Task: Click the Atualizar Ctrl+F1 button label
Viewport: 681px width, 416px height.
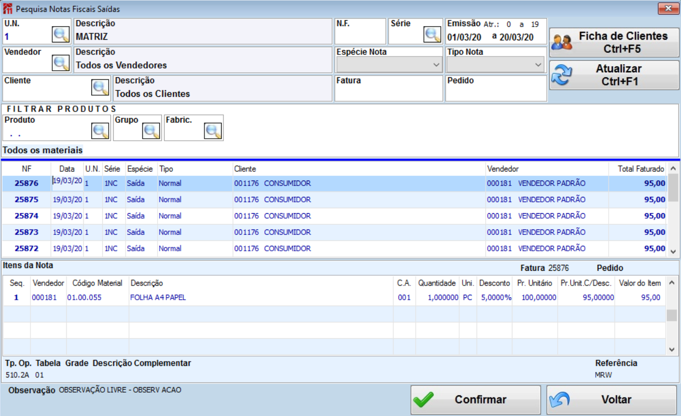Action: (618, 75)
